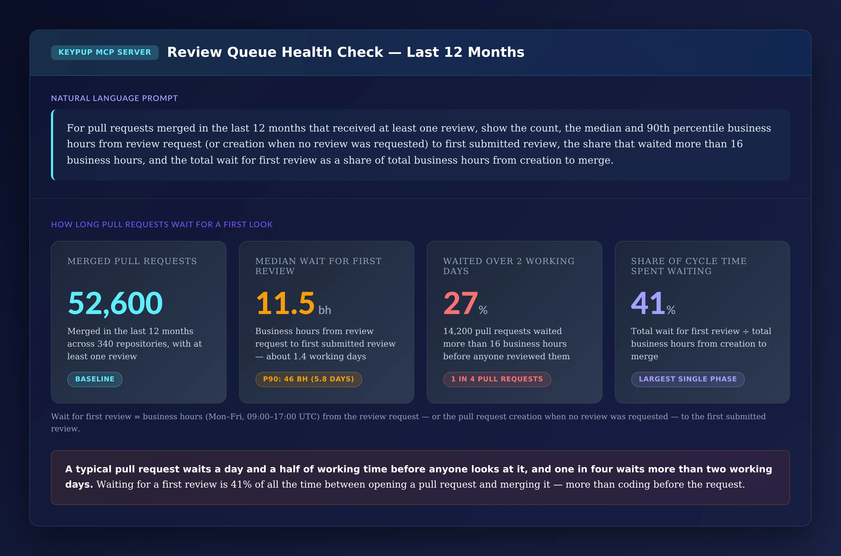The height and width of the screenshot is (556, 841).
Task: Click the footnote defining wait for first review
Action: click(x=408, y=422)
